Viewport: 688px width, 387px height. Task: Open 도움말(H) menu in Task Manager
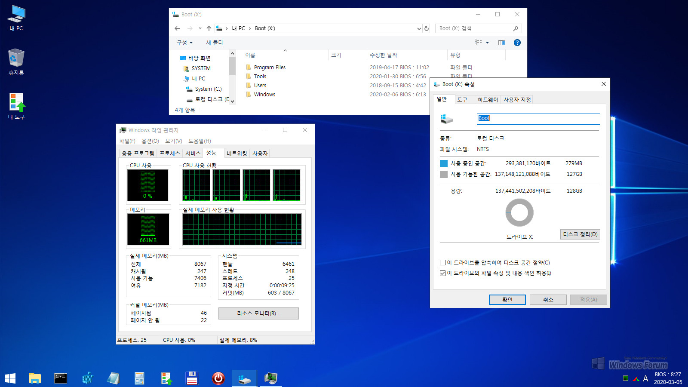pyautogui.click(x=200, y=141)
